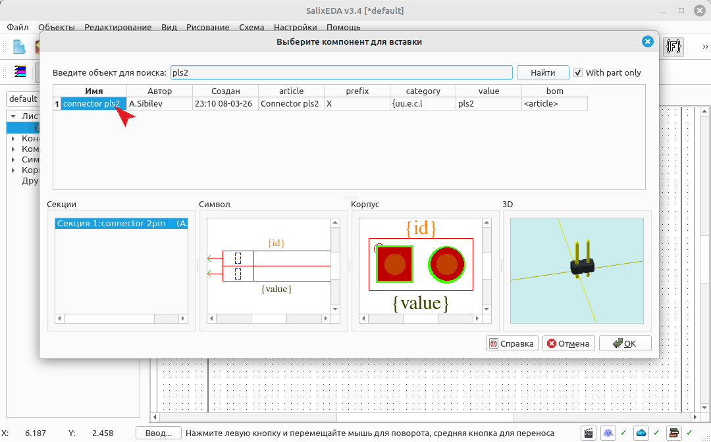Confirm selection with OK button
This screenshot has height=442, width=711.
(x=625, y=343)
